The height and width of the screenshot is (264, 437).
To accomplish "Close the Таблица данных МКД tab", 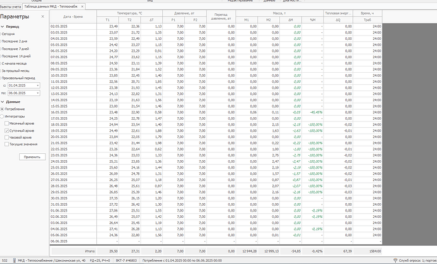I will [82, 6].
